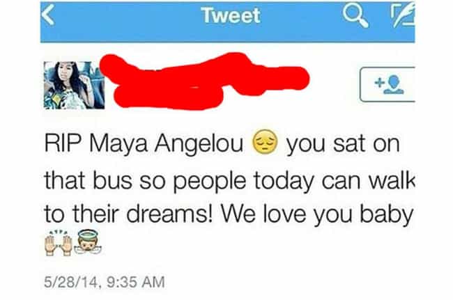Open search with the magnifying glass

[x=355, y=16]
